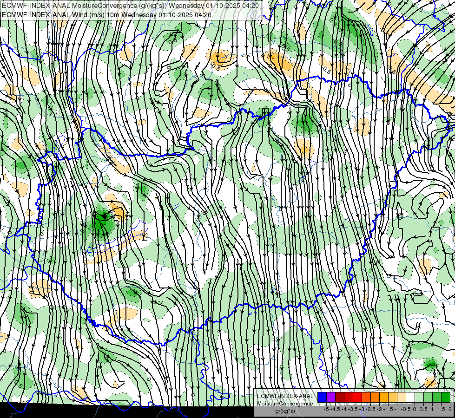Click the legend label MoistureConvergence
Screen dimensions: 455x418
click(285, 404)
